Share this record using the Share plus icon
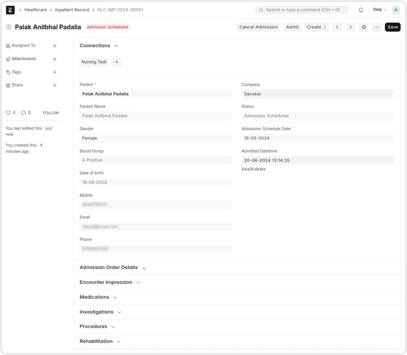Viewport: 407px width, 355px height. (x=55, y=85)
